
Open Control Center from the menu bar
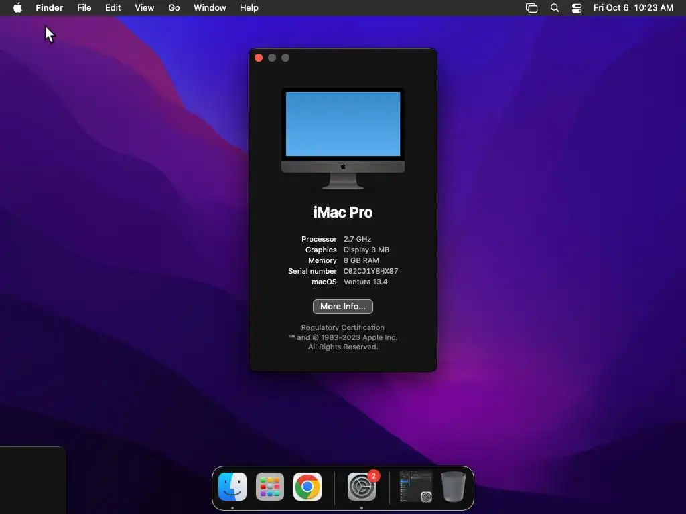tap(577, 8)
